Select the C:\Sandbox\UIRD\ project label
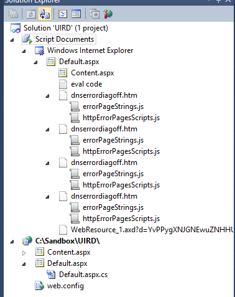Viewport: 235px width, 297px height. tap(68, 241)
